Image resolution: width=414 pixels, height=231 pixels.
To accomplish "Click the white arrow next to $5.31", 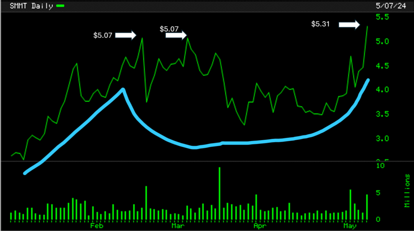I will pos(349,25).
